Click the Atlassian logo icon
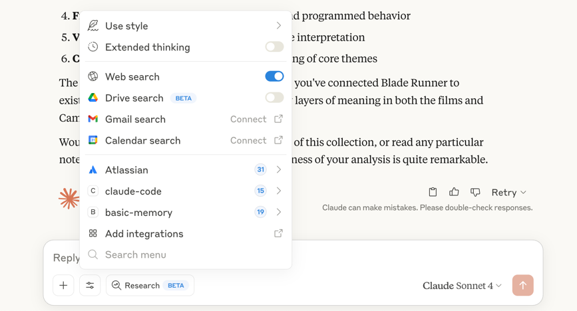 click(x=93, y=170)
